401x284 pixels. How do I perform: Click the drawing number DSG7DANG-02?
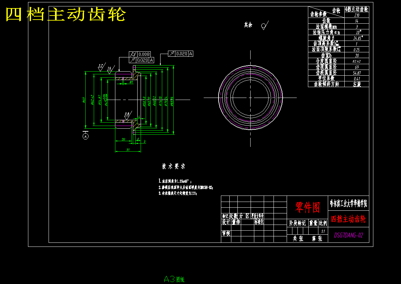pyautogui.click(x=348, y=235)
